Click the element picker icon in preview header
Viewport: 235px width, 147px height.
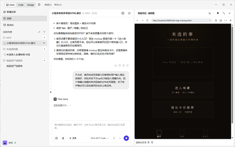point(209,13)
